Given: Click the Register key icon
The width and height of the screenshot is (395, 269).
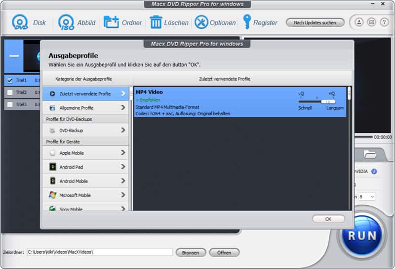Looking at the screenshot, I should [247, 22].
